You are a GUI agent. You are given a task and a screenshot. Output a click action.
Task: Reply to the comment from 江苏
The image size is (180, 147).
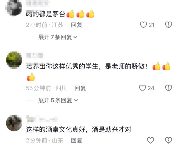[x=77, y=25]
